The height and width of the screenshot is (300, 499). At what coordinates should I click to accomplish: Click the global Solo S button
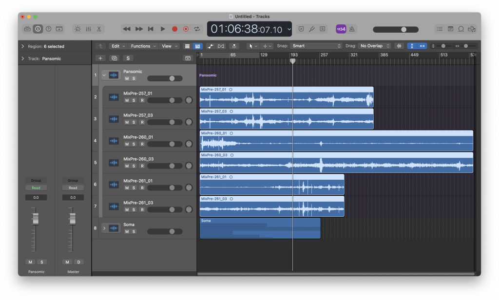coord(128,58)
